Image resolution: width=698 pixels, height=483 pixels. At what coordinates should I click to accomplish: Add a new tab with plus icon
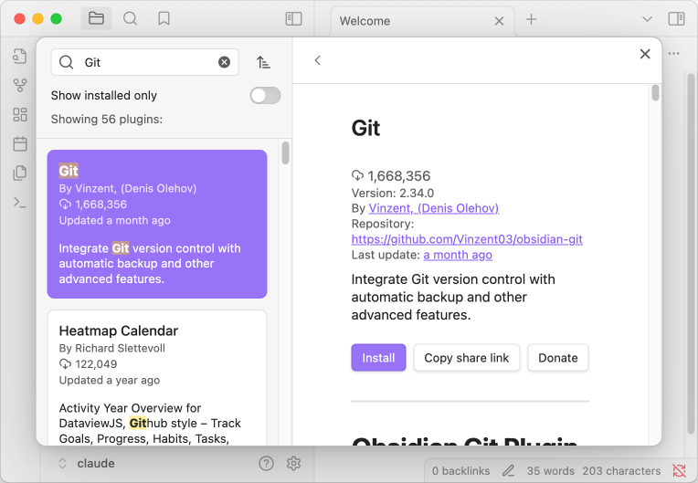click(531, 19)
